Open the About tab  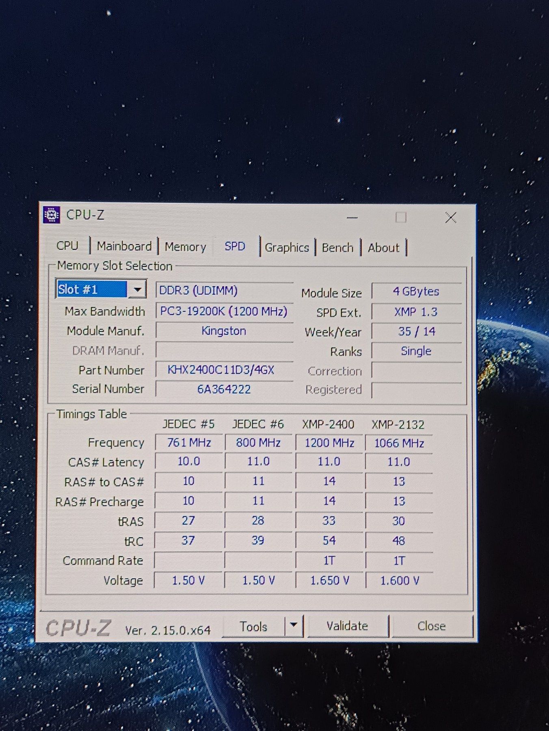point(383,248)
